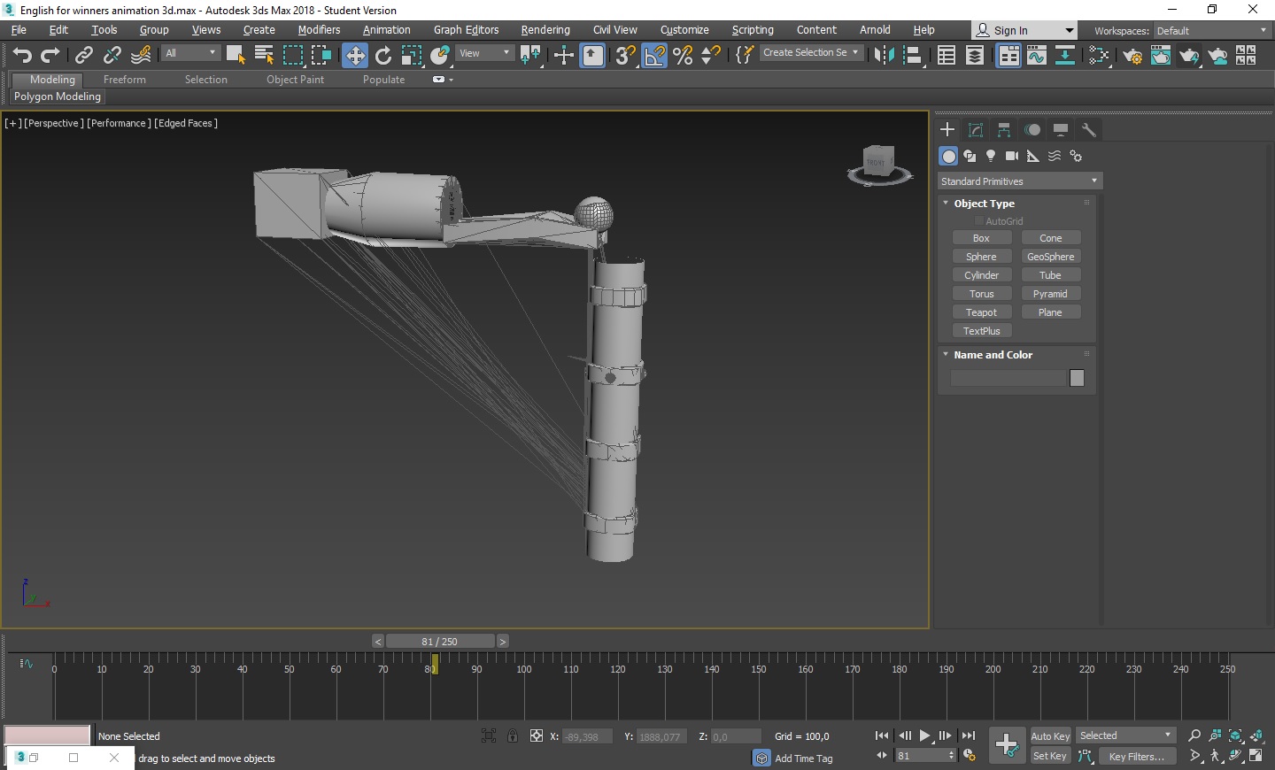Viewport: 1275px width, 770px height.
Task: Toggle Angle Snap in toolbar
Action: pos(654,55)
